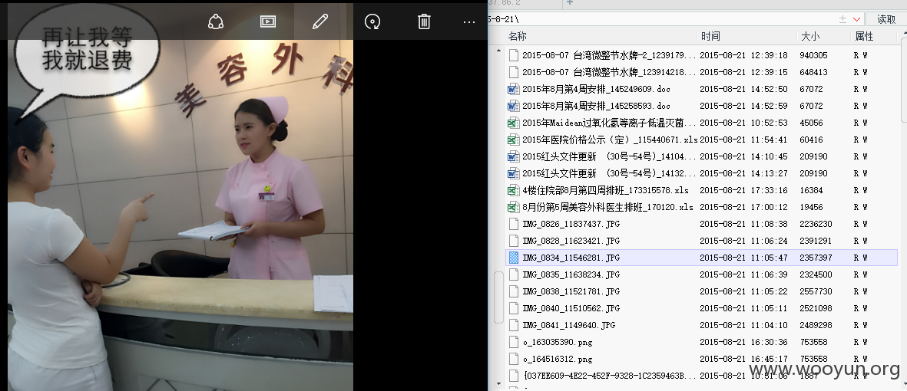Open the red path dropdown arrow

click(x=856, y=20)
